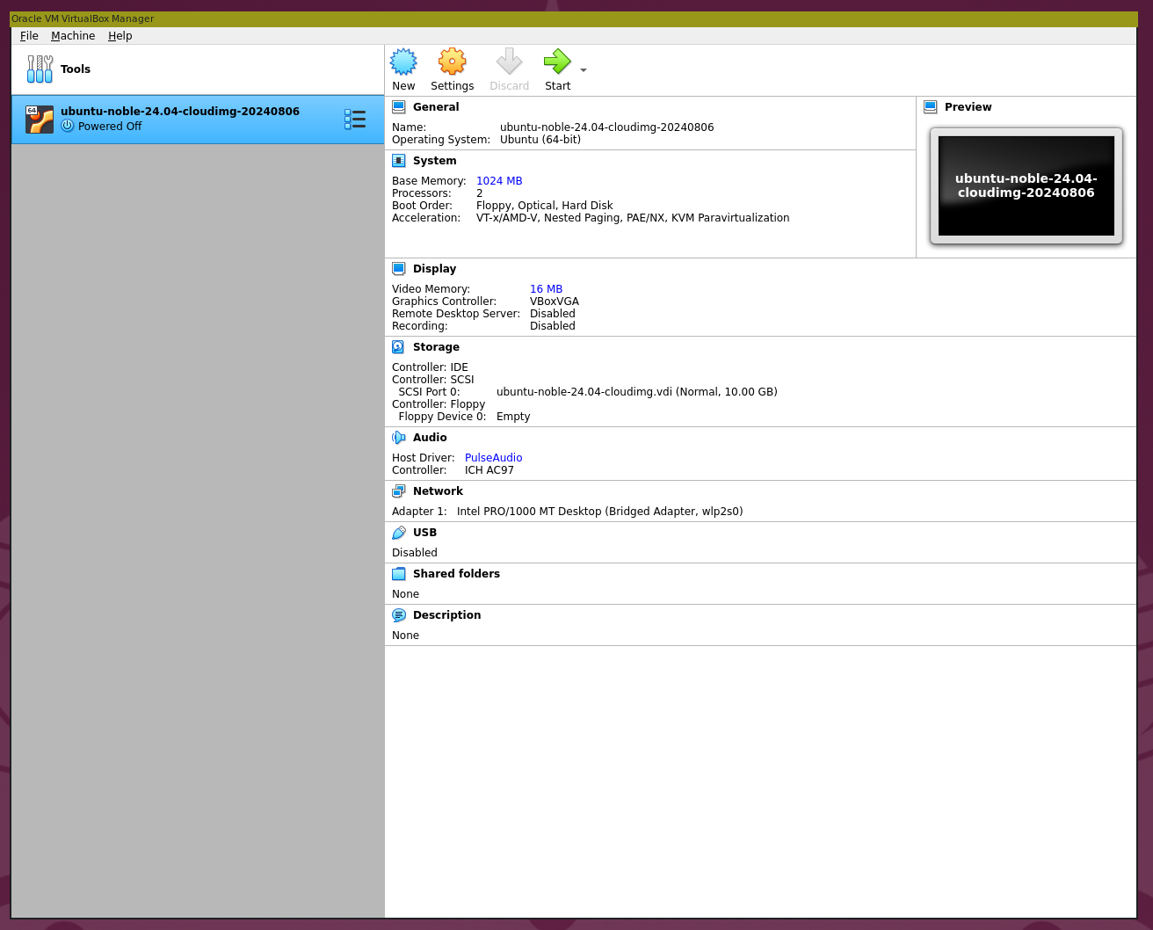This screenshot has height=930, width=1153.
Task: Open the General settings header link
Action: pos(436,107)
